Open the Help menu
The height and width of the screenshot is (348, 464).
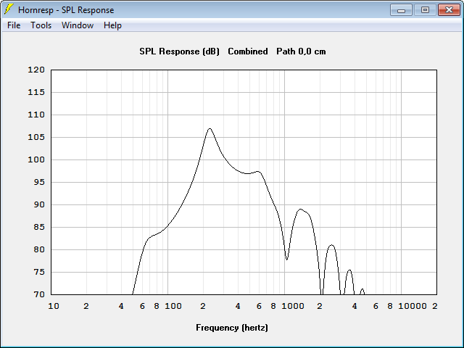click(x=112, y=25)
